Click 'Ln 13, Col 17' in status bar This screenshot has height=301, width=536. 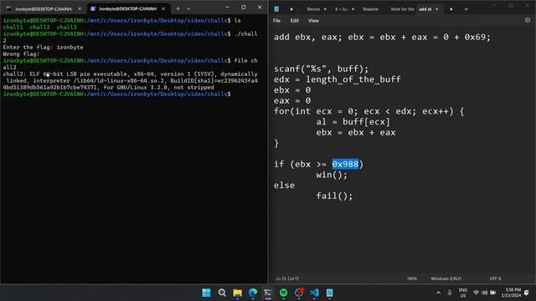pos(287,278)
